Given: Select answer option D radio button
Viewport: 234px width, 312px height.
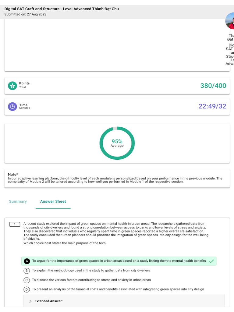Looking at the screenshot, I should (27, 289).
